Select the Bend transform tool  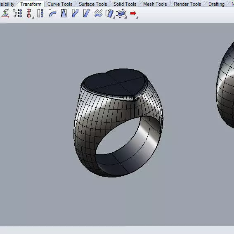click(x=52, y=14)
